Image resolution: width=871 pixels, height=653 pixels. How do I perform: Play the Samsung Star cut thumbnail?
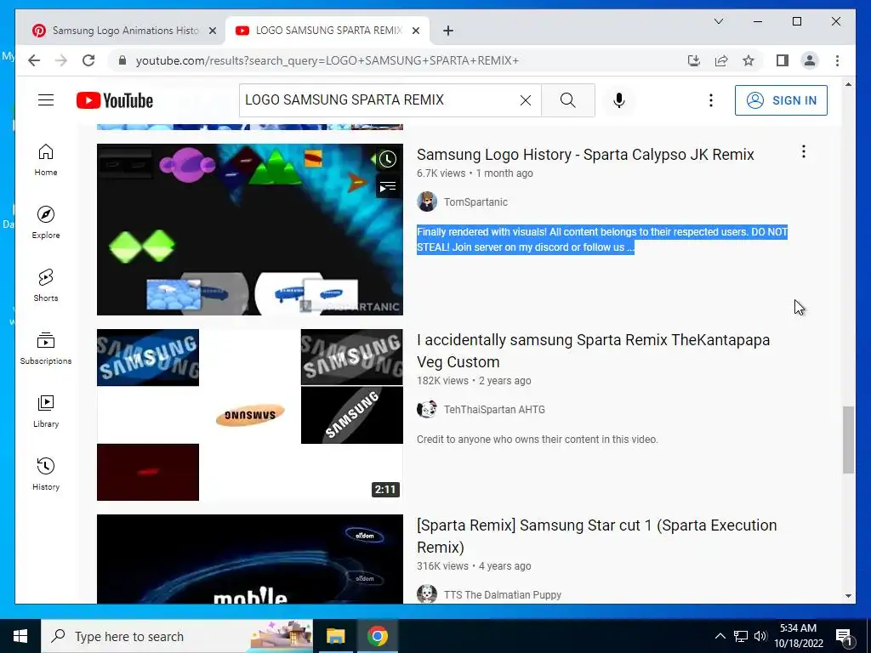[x=249, y=559]
